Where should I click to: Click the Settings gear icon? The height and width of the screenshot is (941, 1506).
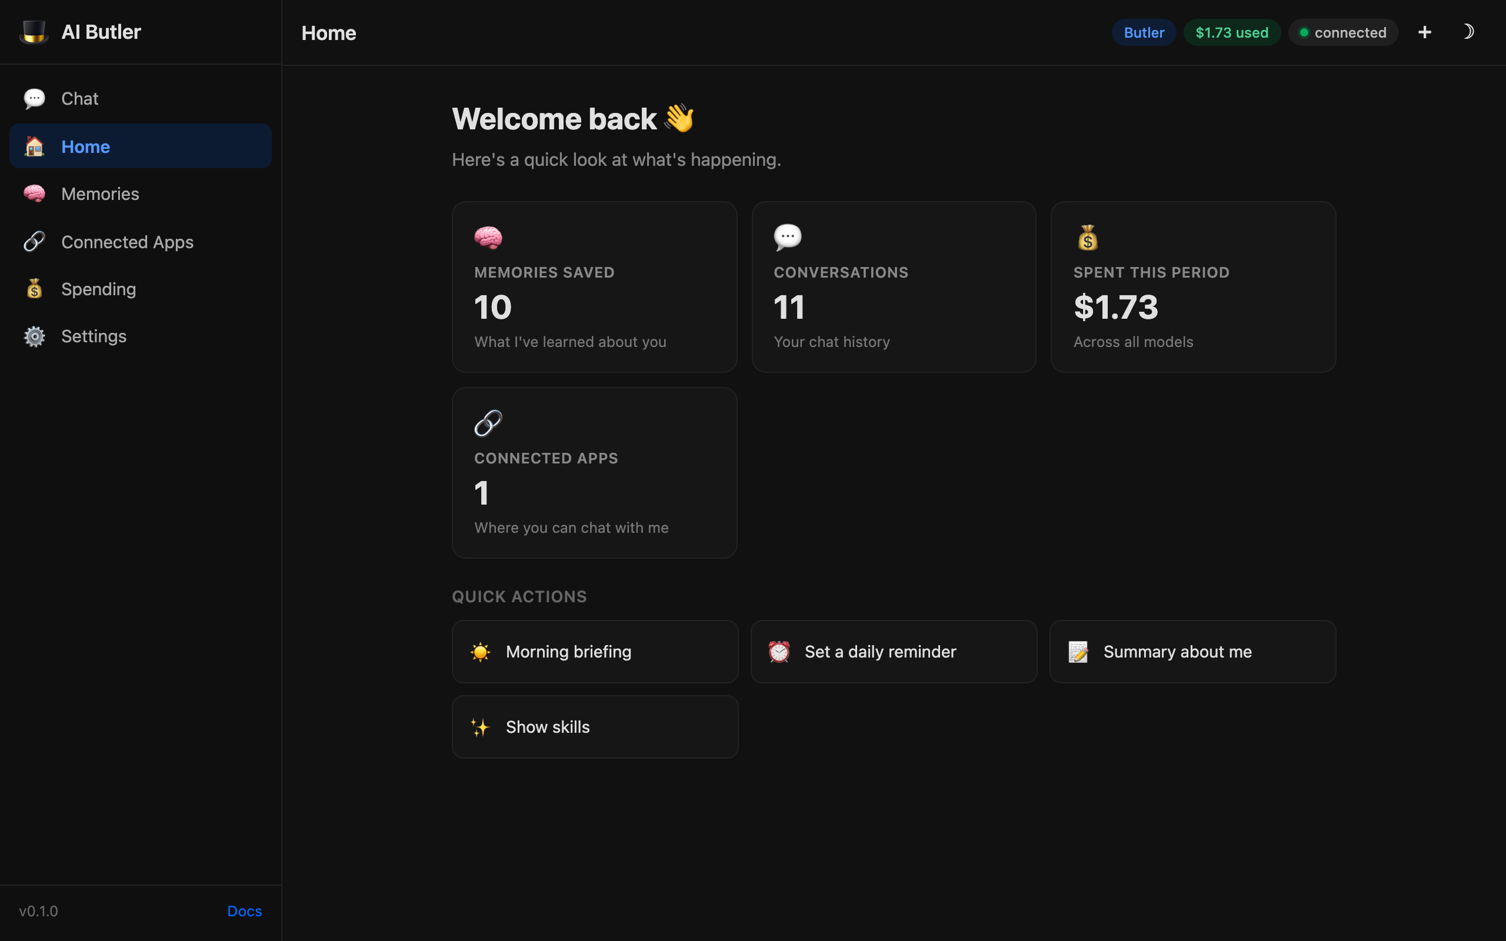(34, 336)
